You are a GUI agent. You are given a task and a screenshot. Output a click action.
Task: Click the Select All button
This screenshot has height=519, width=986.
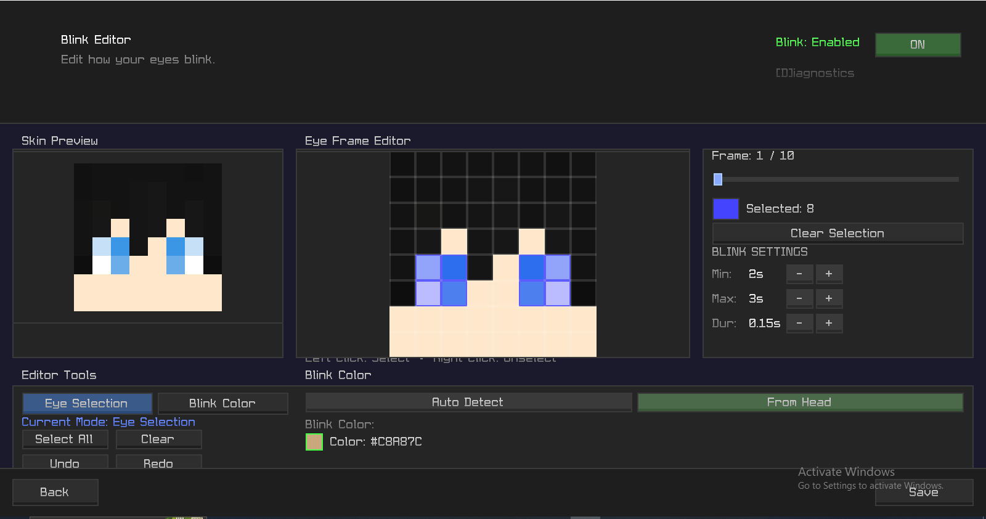[65, 439]
